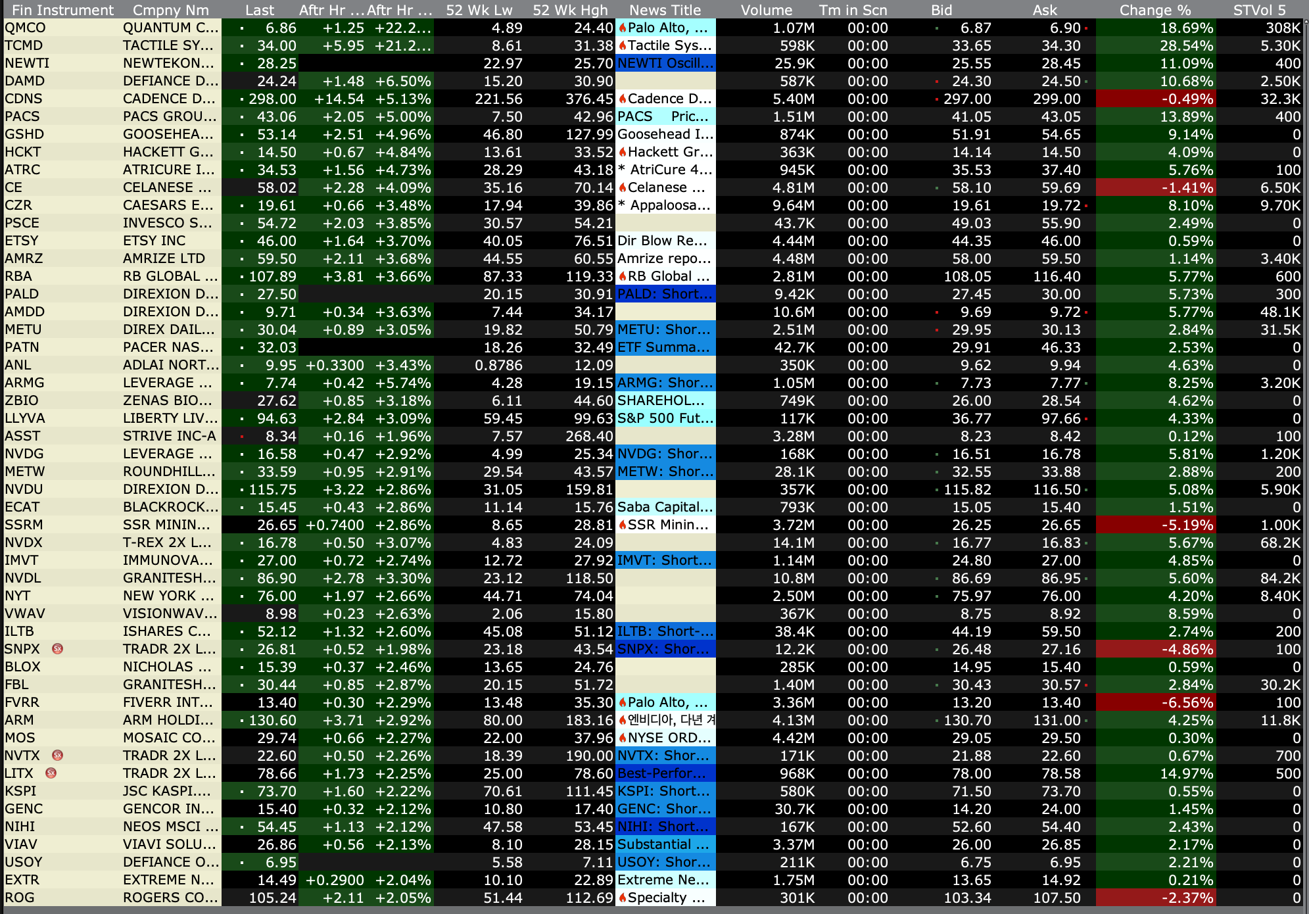Click flame icon on SSR Mining news
Viewport: 1309px width, 914px height.
[x=622, y=525]
